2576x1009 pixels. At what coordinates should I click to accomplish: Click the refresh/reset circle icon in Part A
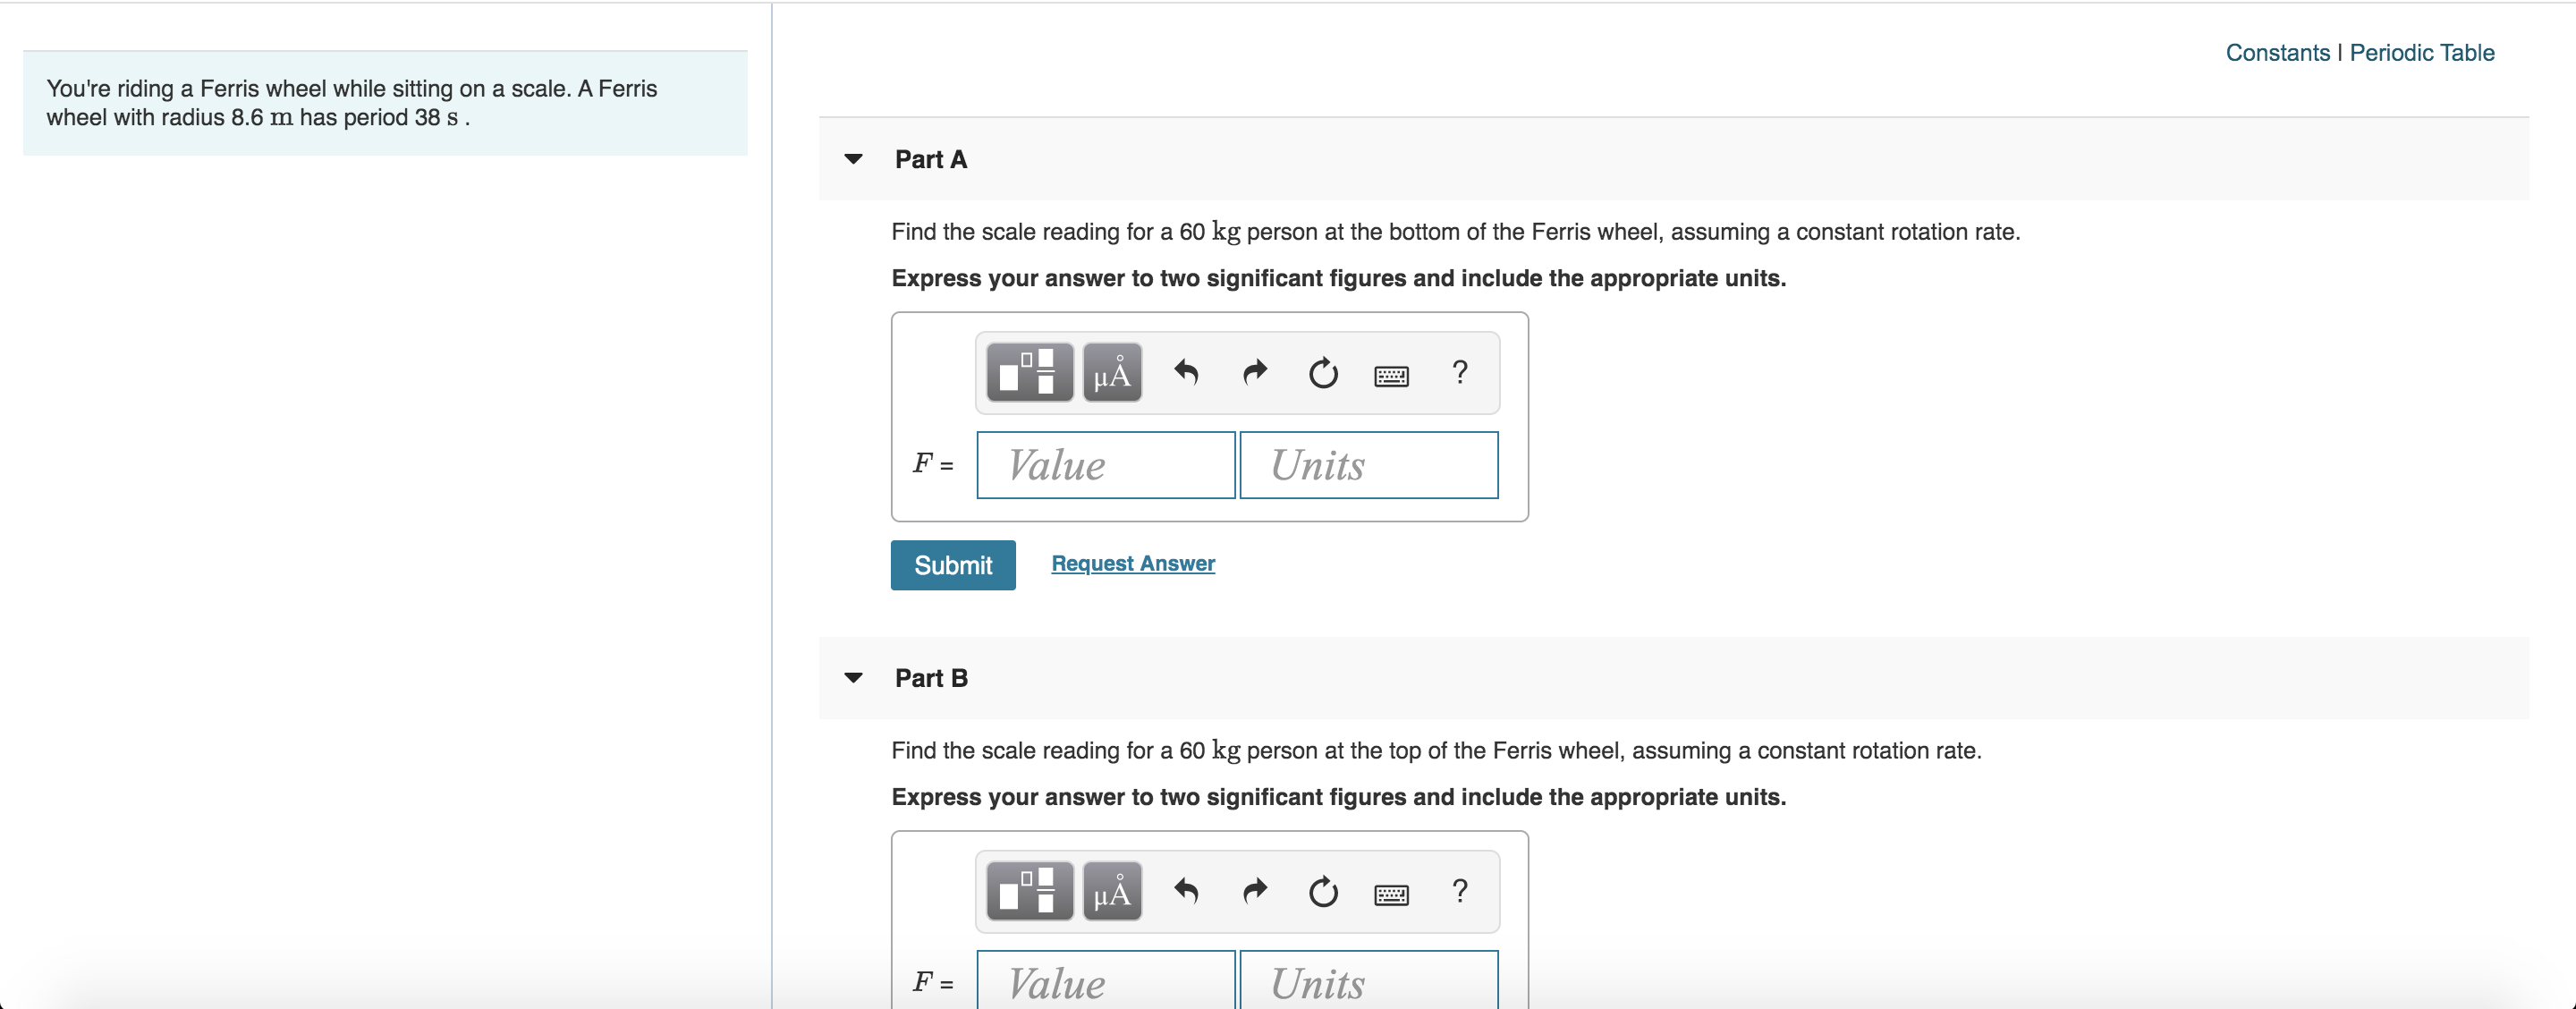1324,373
